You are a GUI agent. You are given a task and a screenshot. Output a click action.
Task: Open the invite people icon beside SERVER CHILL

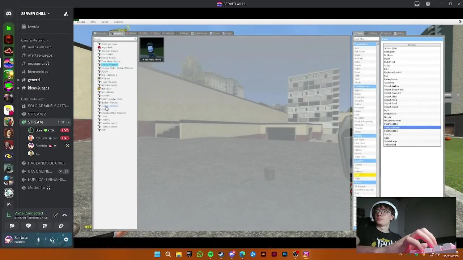click(66, 14)
